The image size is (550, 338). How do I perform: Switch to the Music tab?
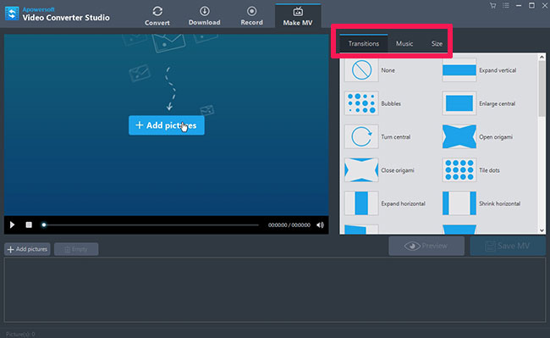[404, 43]
